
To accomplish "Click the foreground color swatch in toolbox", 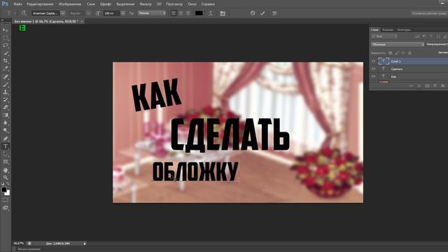I will 4,190.
